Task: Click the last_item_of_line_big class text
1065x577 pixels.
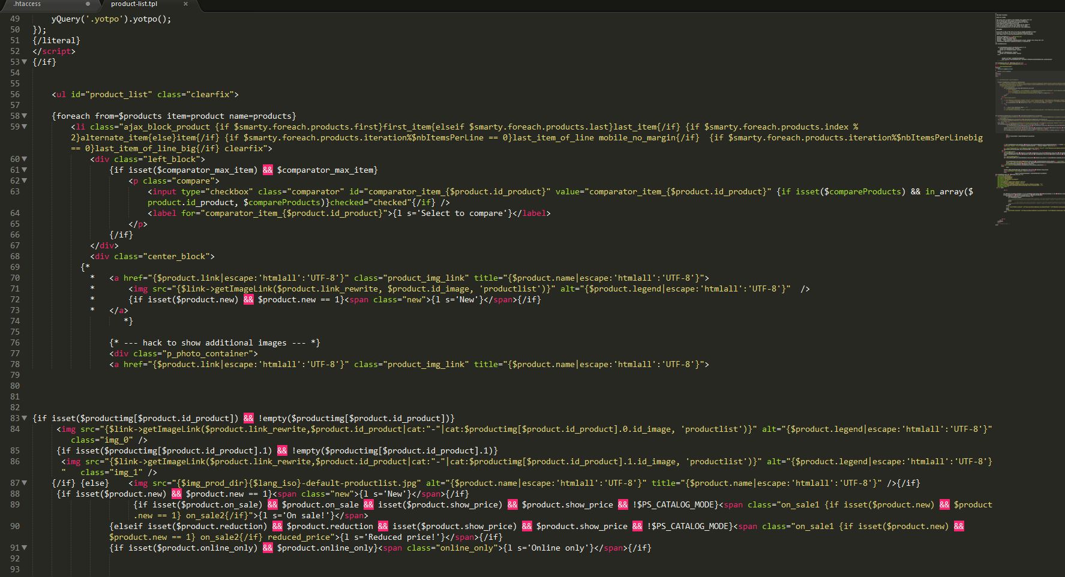Action: tap(145, 148)
